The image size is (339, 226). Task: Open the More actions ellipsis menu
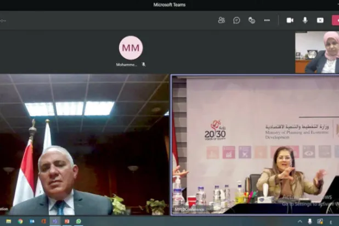(x=267, y=20)
